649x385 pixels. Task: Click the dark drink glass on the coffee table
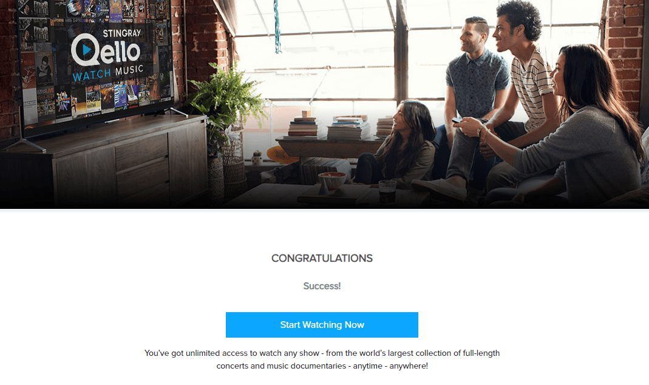(387, 191)
